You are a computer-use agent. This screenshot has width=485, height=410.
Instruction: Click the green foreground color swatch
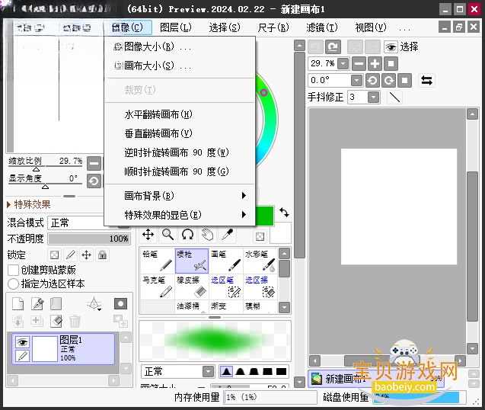[x=265, y=216]
